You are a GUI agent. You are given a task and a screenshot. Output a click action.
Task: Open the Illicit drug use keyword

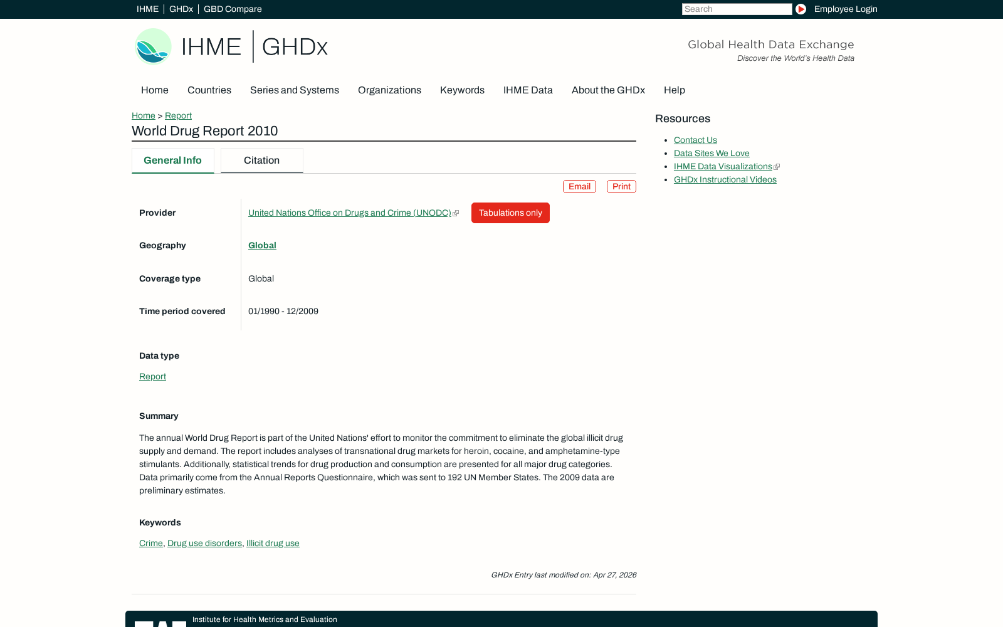273,544
